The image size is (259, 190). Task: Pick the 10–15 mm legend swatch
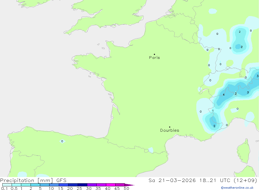point(54,185)
